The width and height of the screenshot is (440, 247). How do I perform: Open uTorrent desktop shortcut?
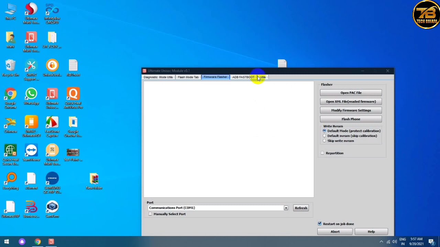[x=31, y=181]
